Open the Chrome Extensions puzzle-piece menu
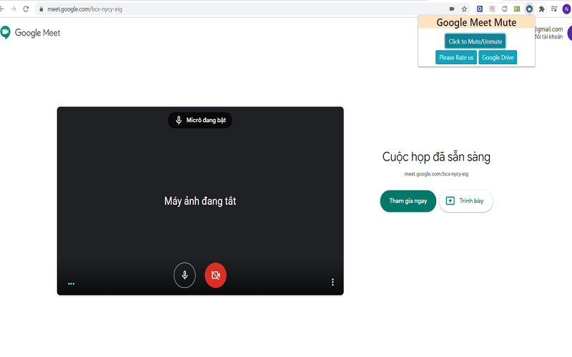The image size is (572, 357). (x=541, y=9)
